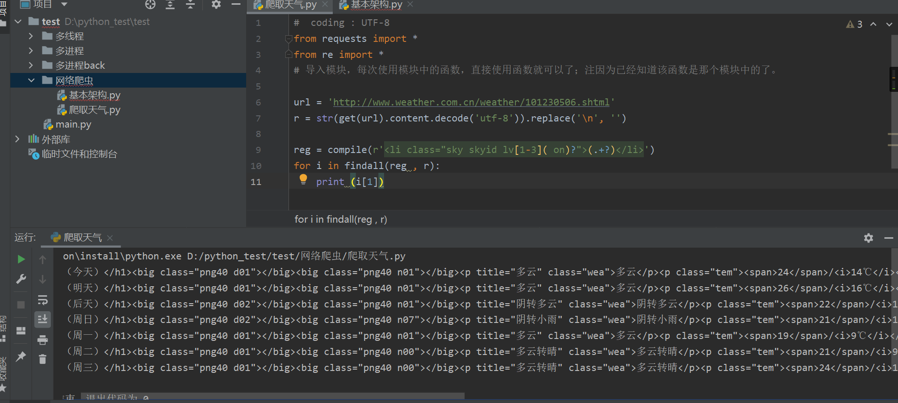Open project panel settings gear
This screenshot has height=403, width=898.
[x=216, y=5]
